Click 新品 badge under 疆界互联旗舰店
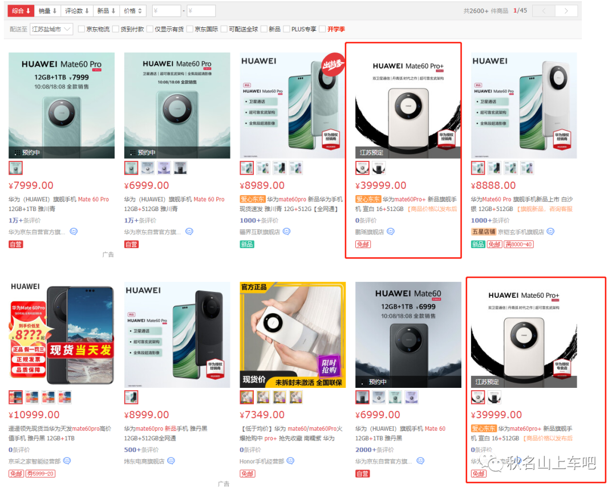Viewport: 616px width, 490px height. point(247,244)
